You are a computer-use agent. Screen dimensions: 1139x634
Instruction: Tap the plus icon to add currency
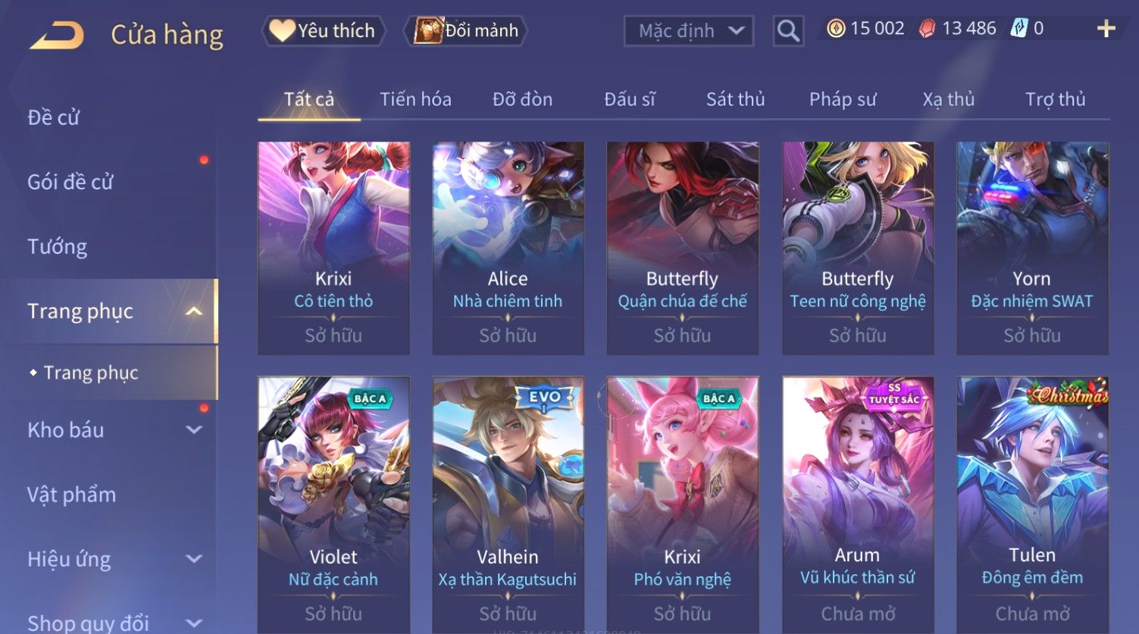[1106, 29]
